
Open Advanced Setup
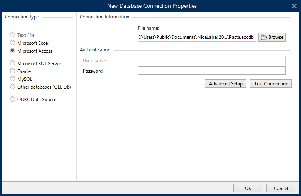click(x=226, y=84)
